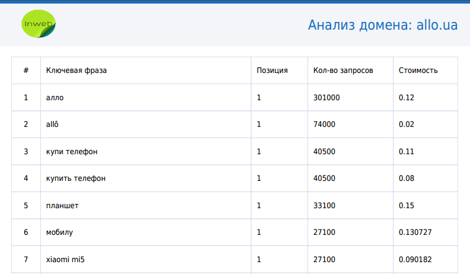Image resolution: width=470 pixels, height=274 pixels.
Task: Click row number 2 in '#' column
Action: [26, 125]
